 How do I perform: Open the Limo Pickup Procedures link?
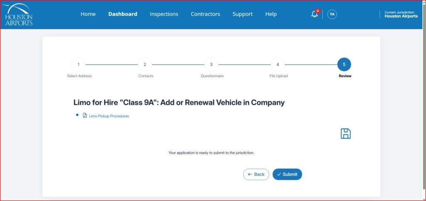tap(109, 116)
